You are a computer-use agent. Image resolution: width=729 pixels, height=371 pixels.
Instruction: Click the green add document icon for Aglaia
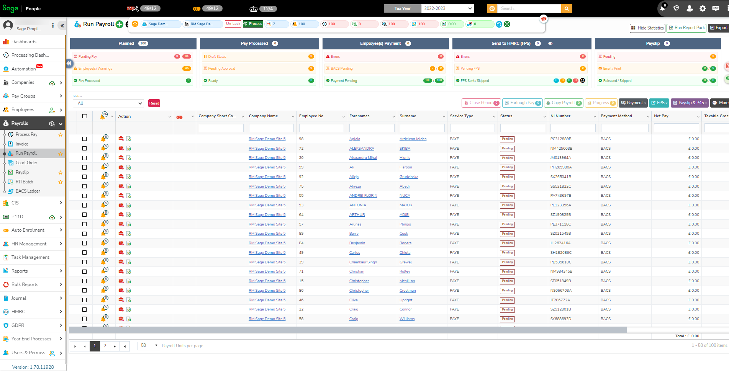129,139
